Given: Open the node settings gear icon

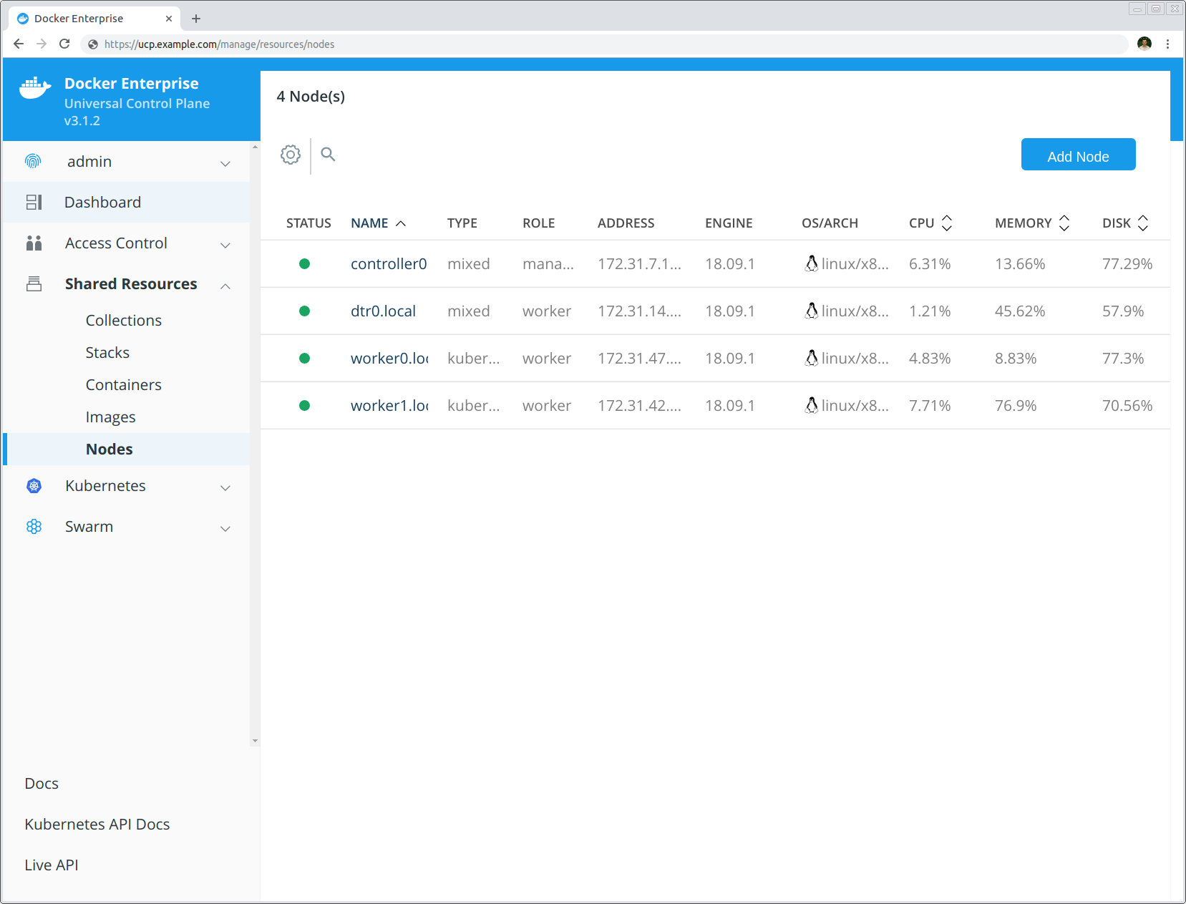Looking at the screenshot, I should 291,155.
